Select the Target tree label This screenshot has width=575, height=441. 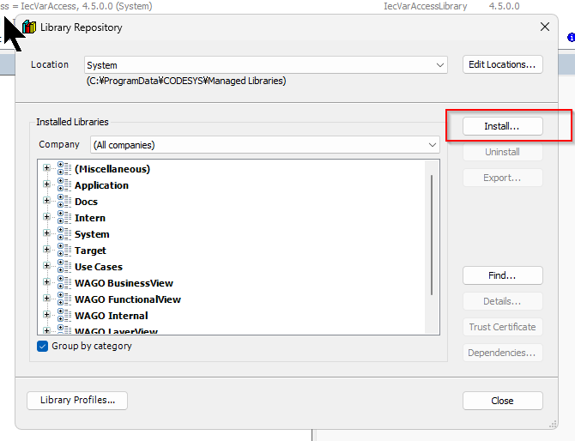[90, 251]
